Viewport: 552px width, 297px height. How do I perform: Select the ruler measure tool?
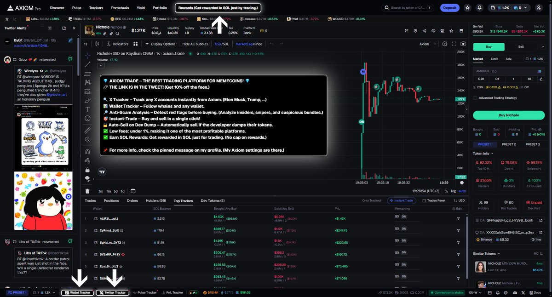[87, 131]
